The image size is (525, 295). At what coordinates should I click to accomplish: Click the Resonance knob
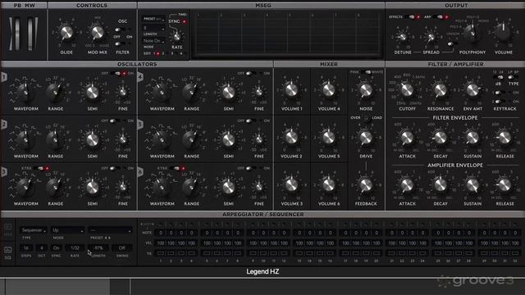pos(440,89)
